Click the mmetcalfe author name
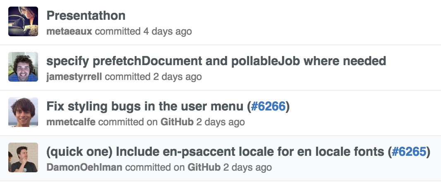The image size is (441, 183). click(70, 122)
